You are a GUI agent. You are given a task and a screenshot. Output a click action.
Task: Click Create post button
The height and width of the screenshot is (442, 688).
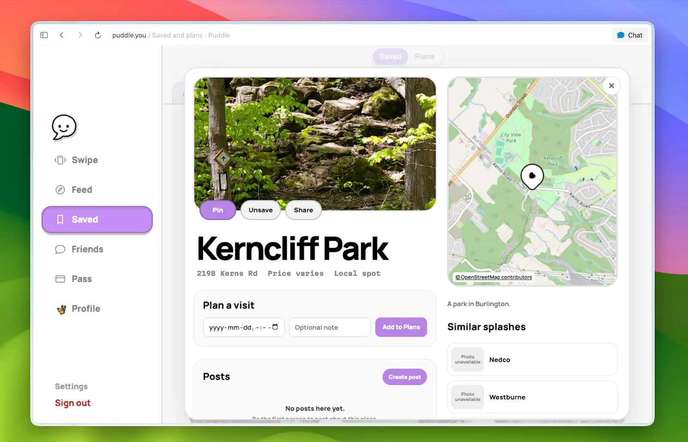point(405,377)
